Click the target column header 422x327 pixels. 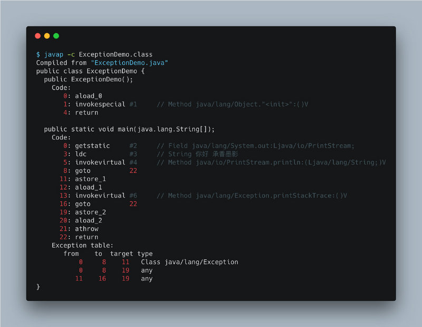click(121, 254)
